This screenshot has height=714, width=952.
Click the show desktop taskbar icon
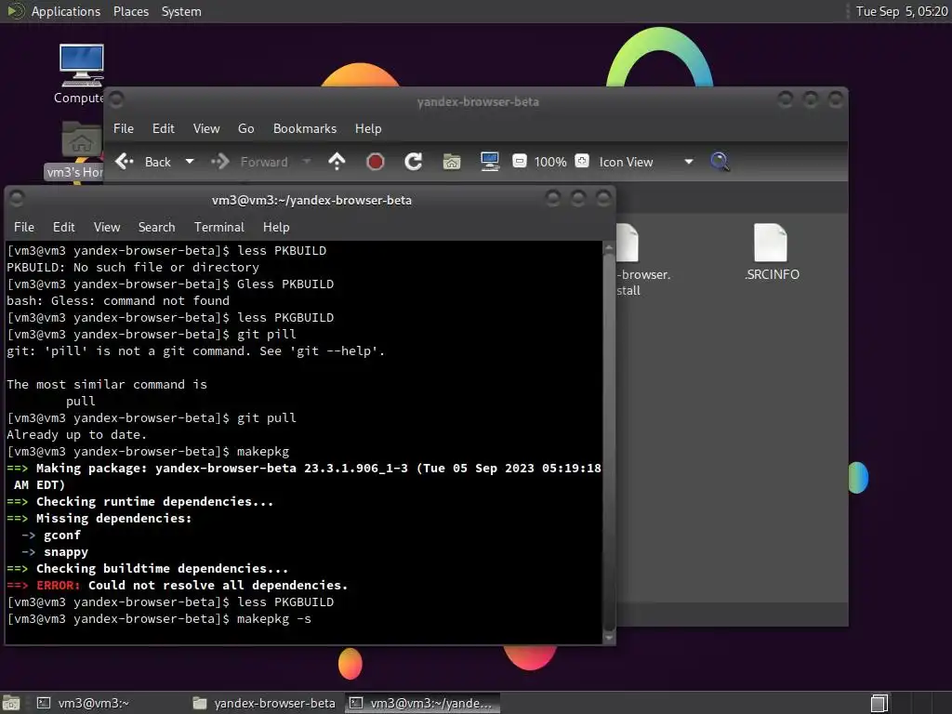coord(11,703)
